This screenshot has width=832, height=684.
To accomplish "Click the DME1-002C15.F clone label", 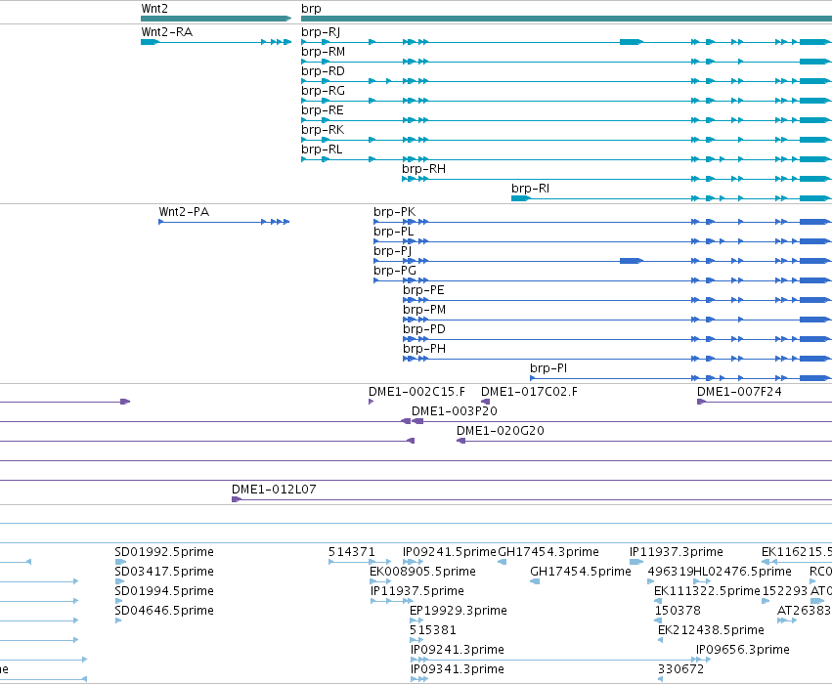I will click(x=416, y=392).
